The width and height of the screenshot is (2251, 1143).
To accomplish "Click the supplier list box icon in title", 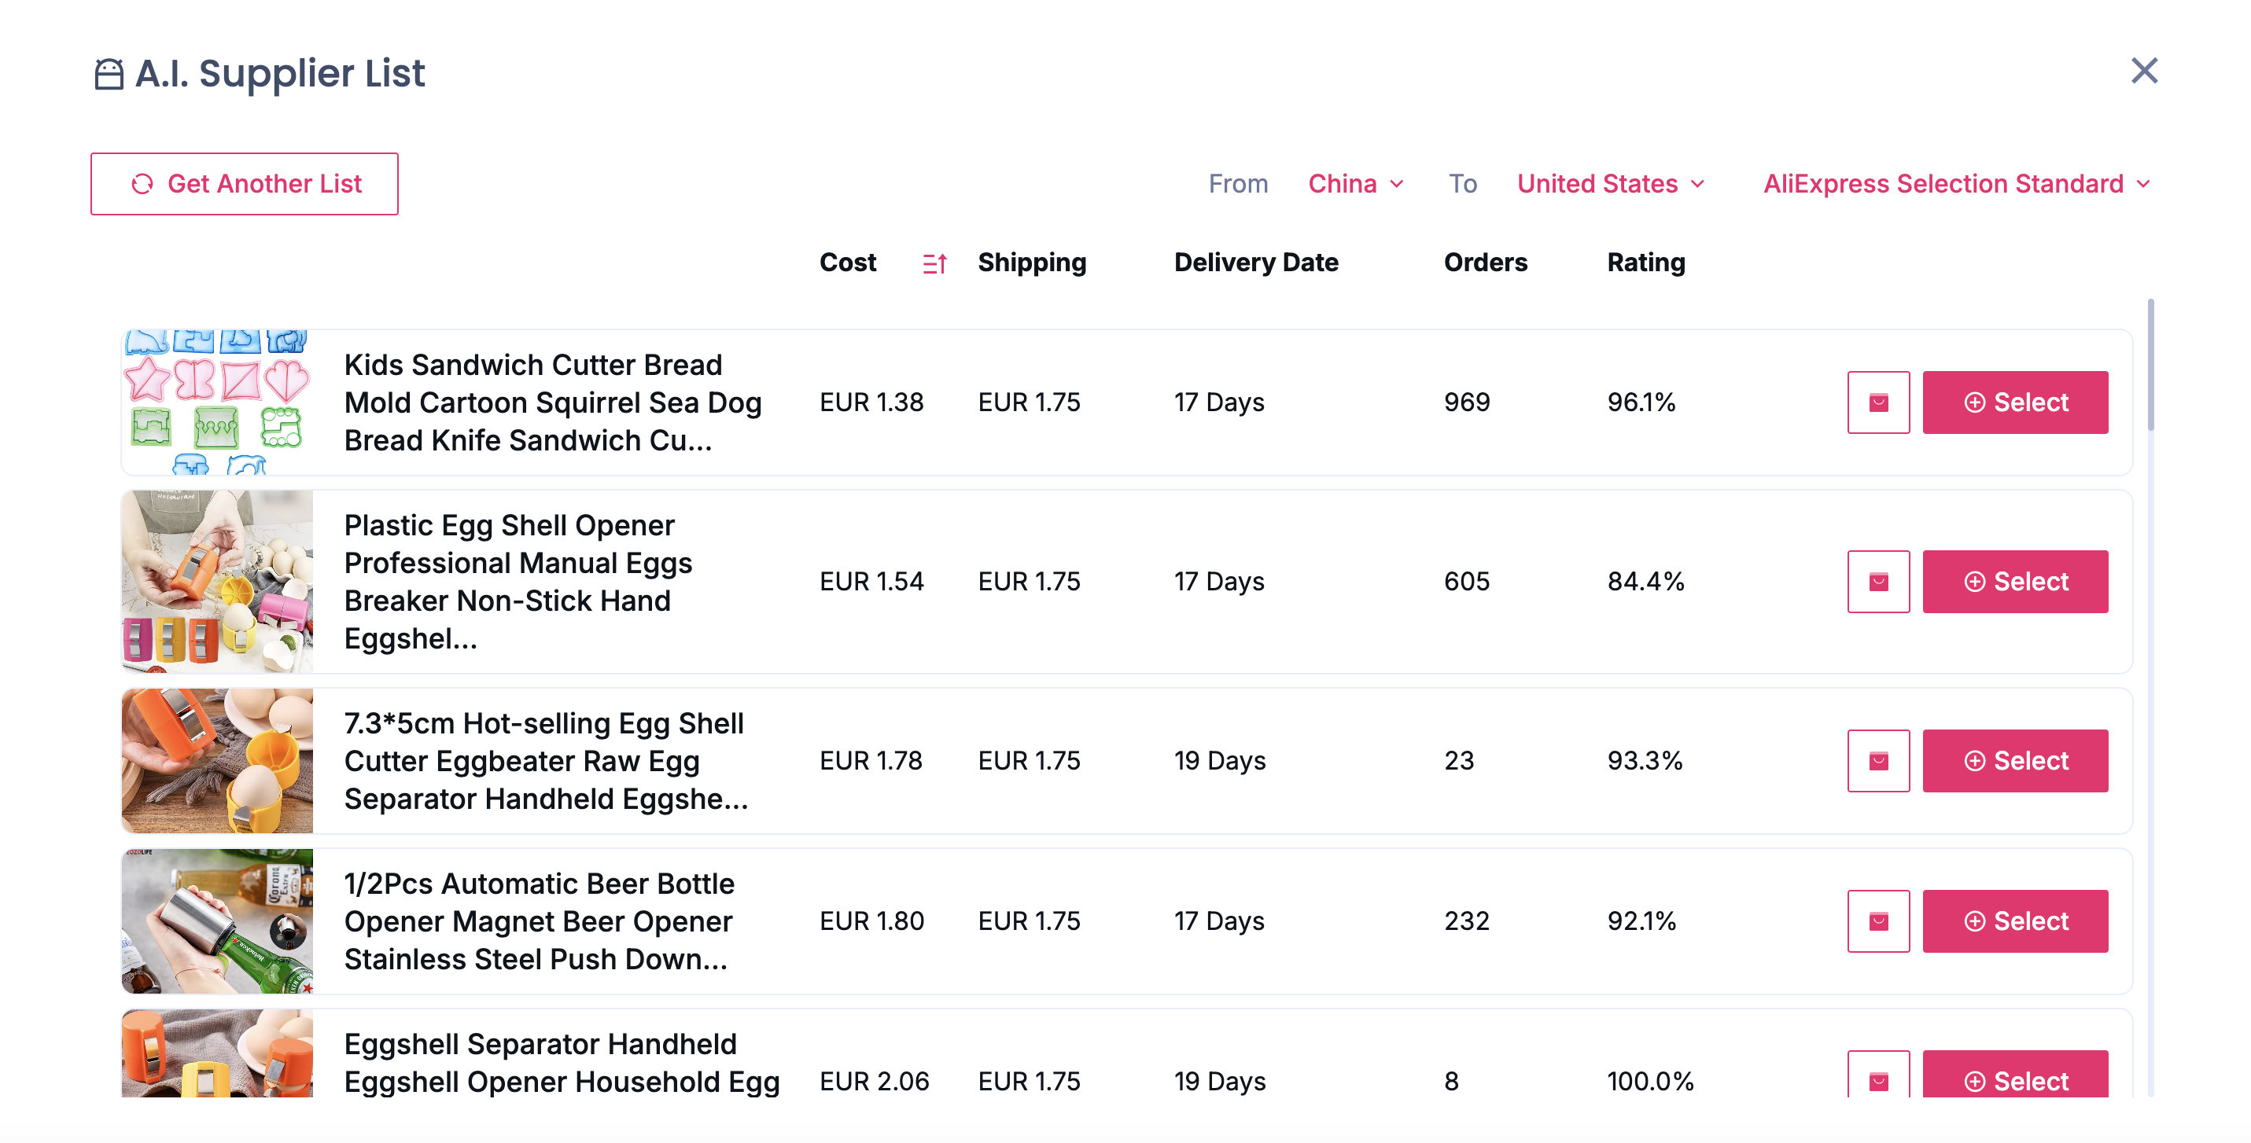I will point(109,74).
